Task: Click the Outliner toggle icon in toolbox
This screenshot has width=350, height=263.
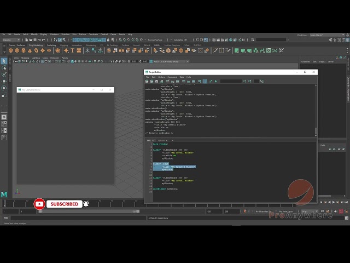Action: (x=4, y=138)
